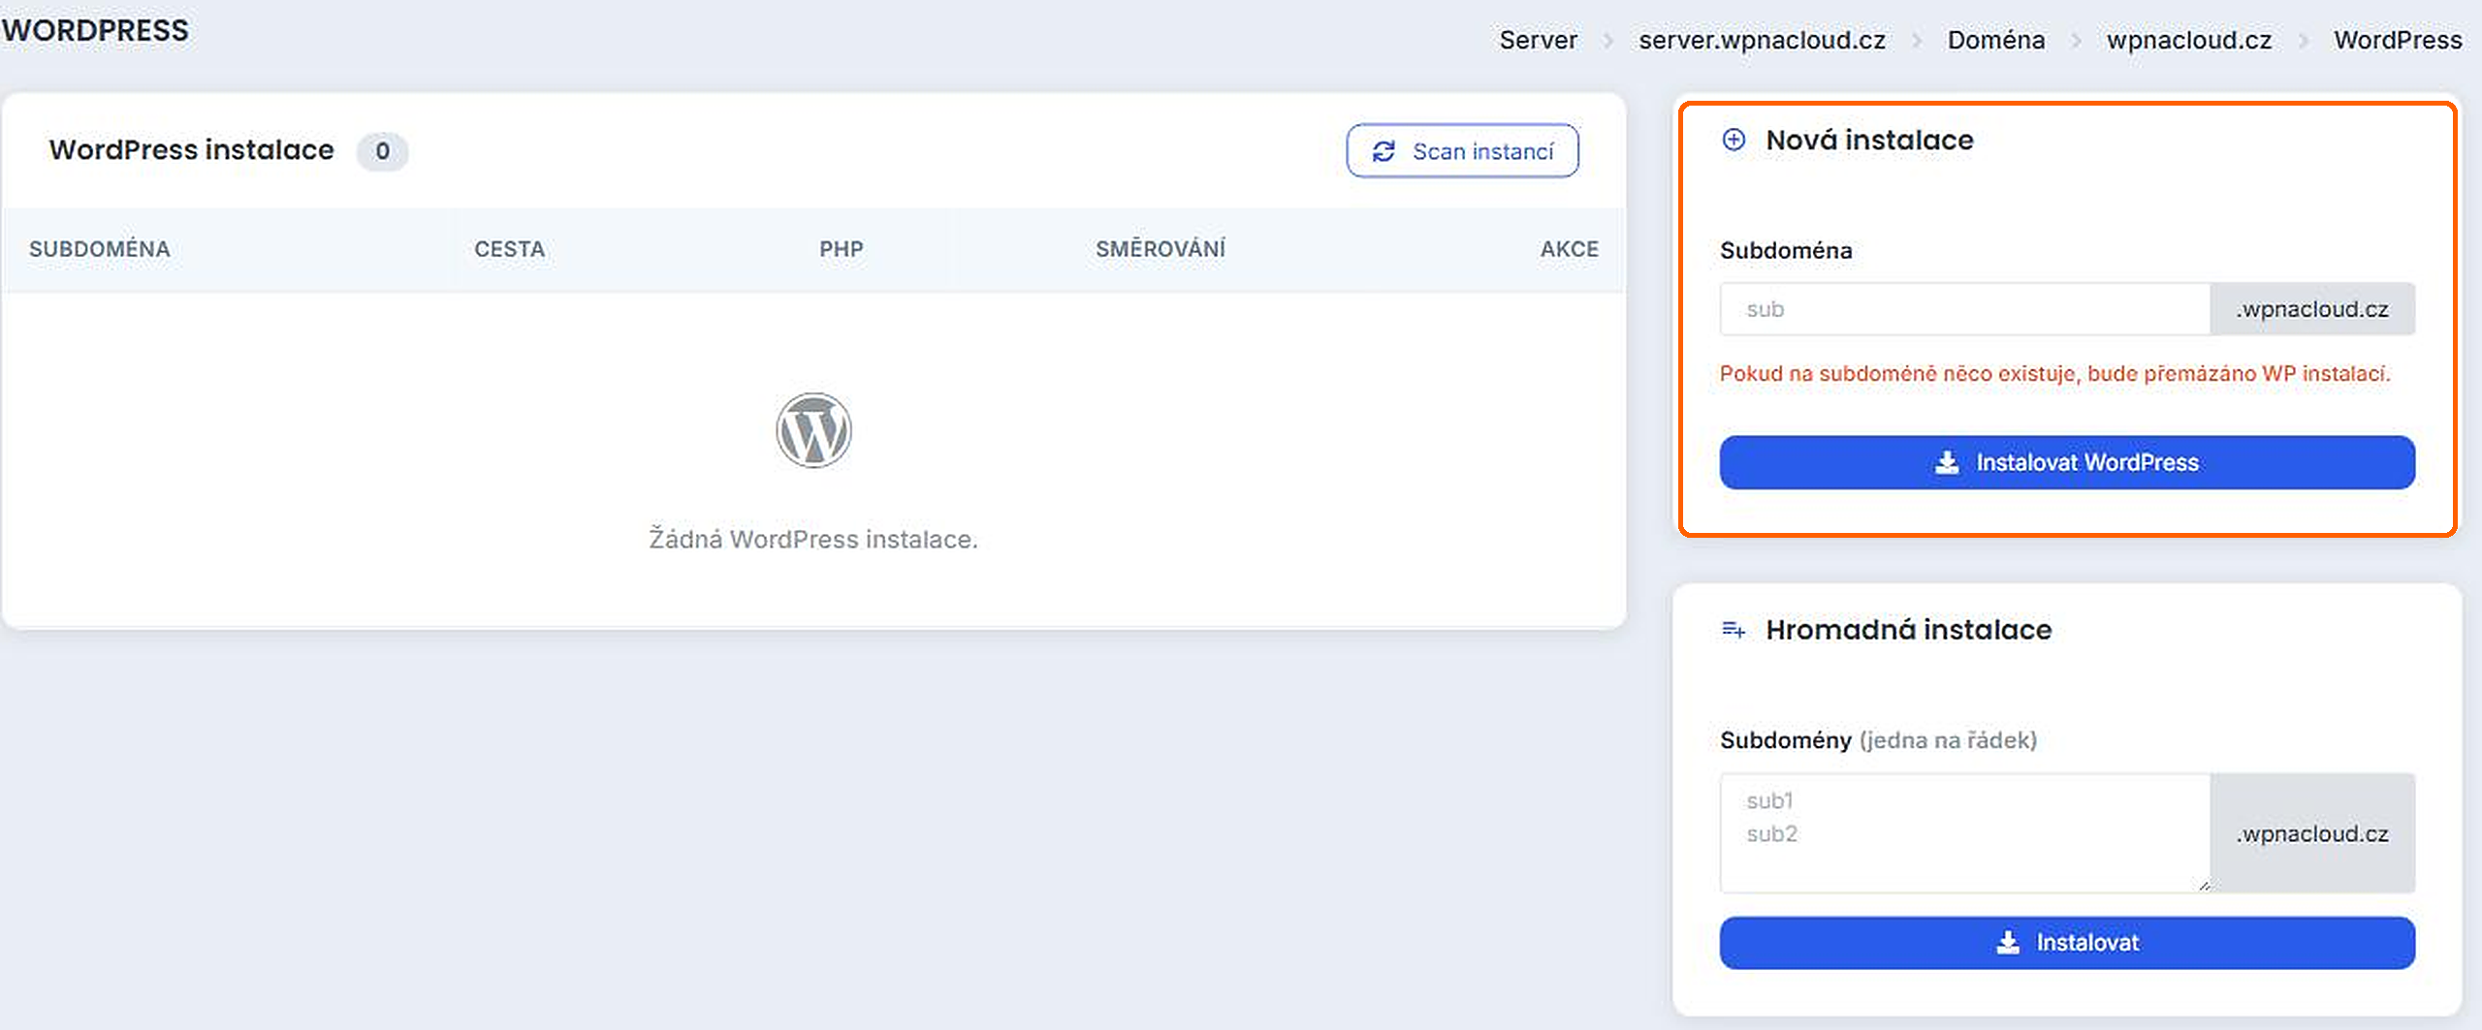Image resolution: width=2482 pixels, height=1030 pixels.
Task: Click the installation count badge 0
Action: 382,151
